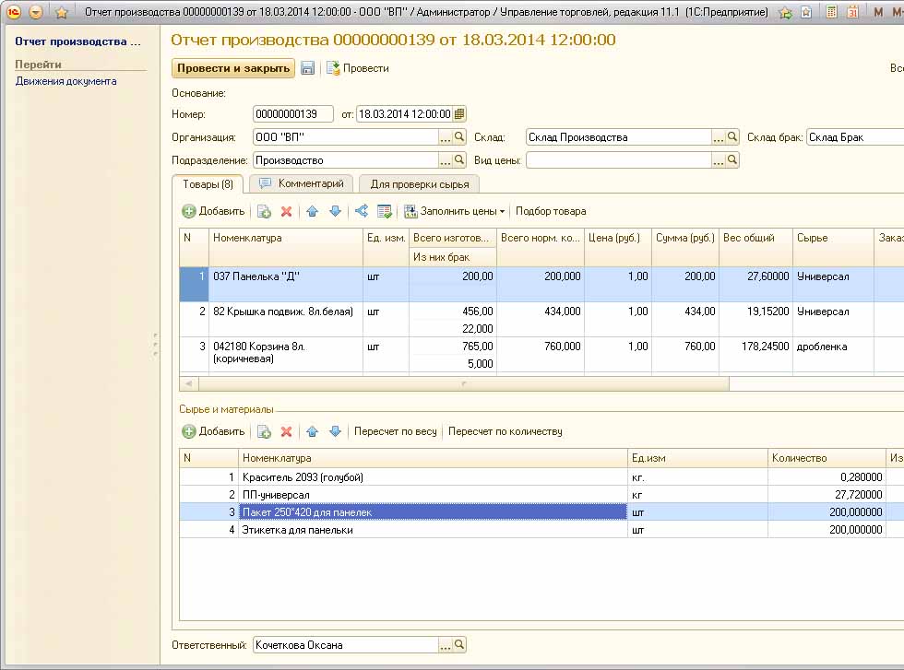The height and width of the screenshot is (670, 904).
Task: Click the Товары table horizontal scrollbar
Action: 463,383
